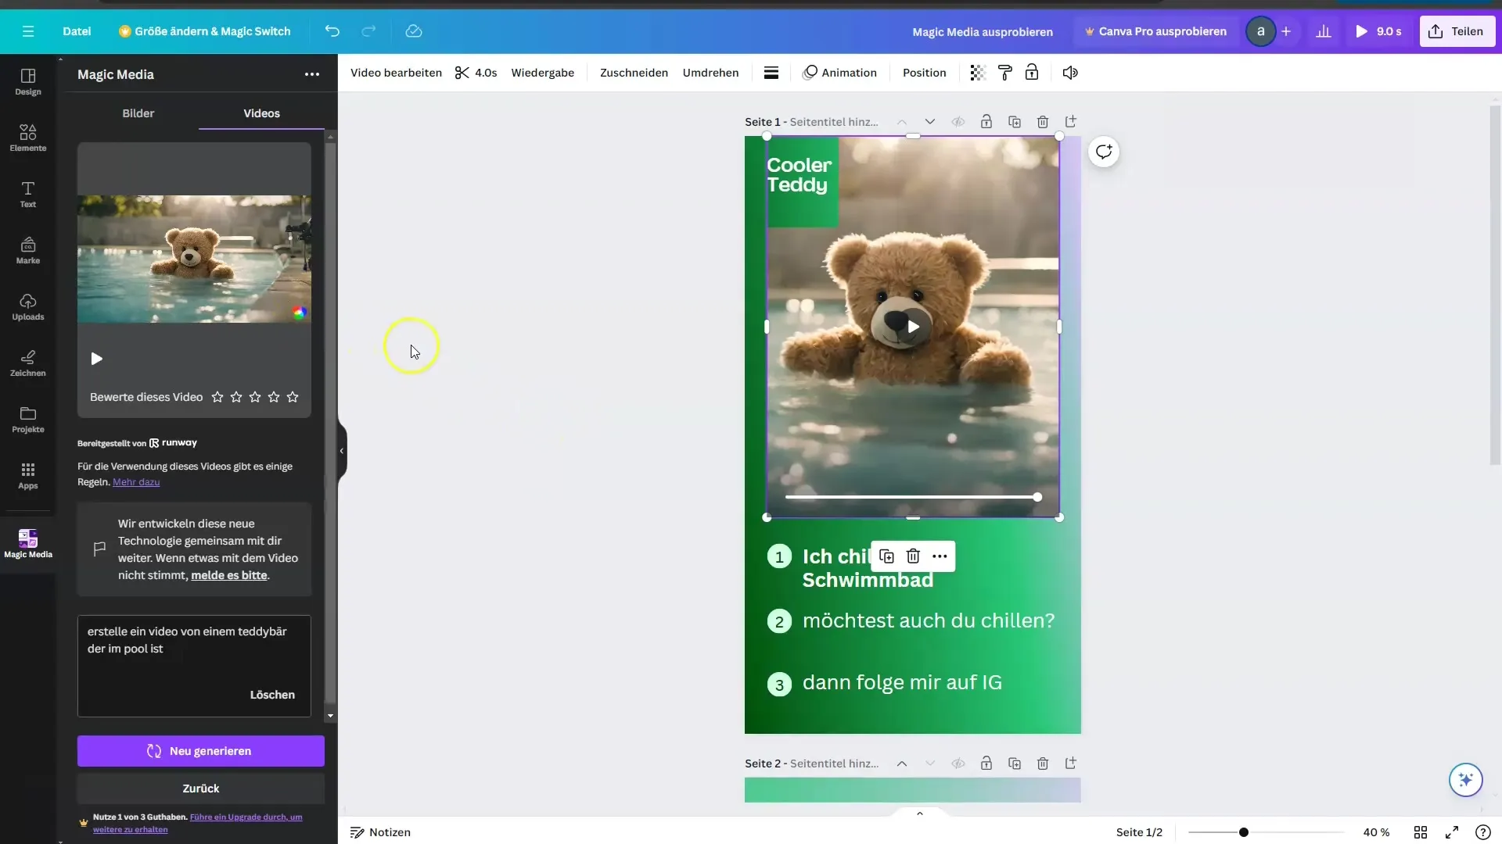Toggle the report/flag icon on video panel
Viewport: 1502px width, 844px height.
tap(100, 549)
